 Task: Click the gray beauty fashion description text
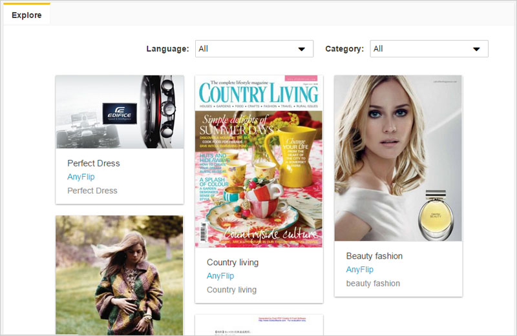point(373,283)
